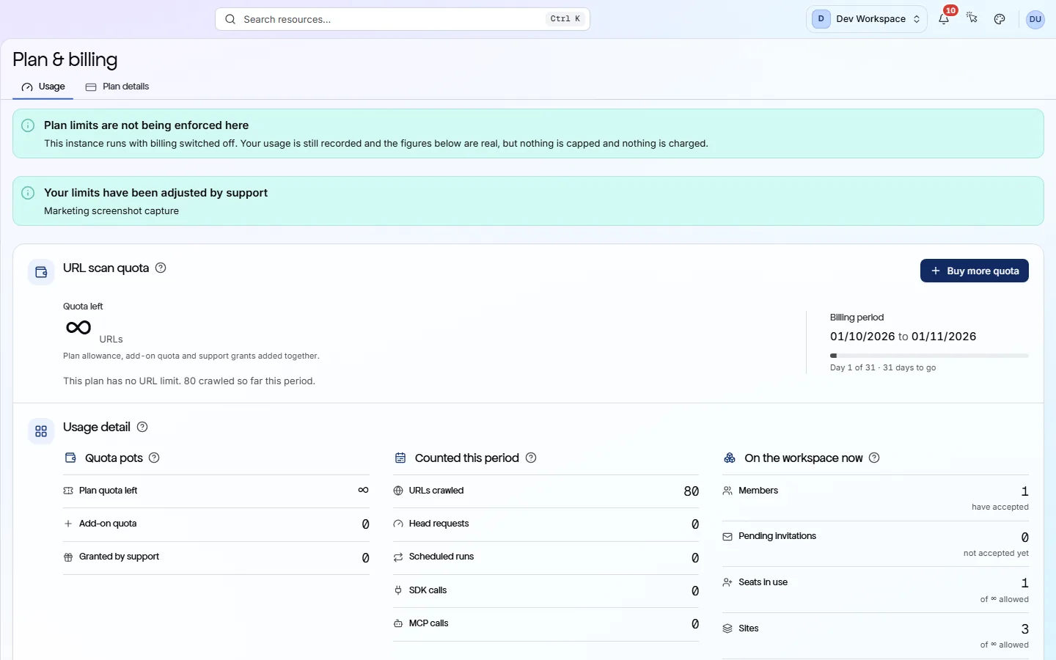Click the Head requests row label
The height and width of the screenshot is (660, 1056).
439,524
